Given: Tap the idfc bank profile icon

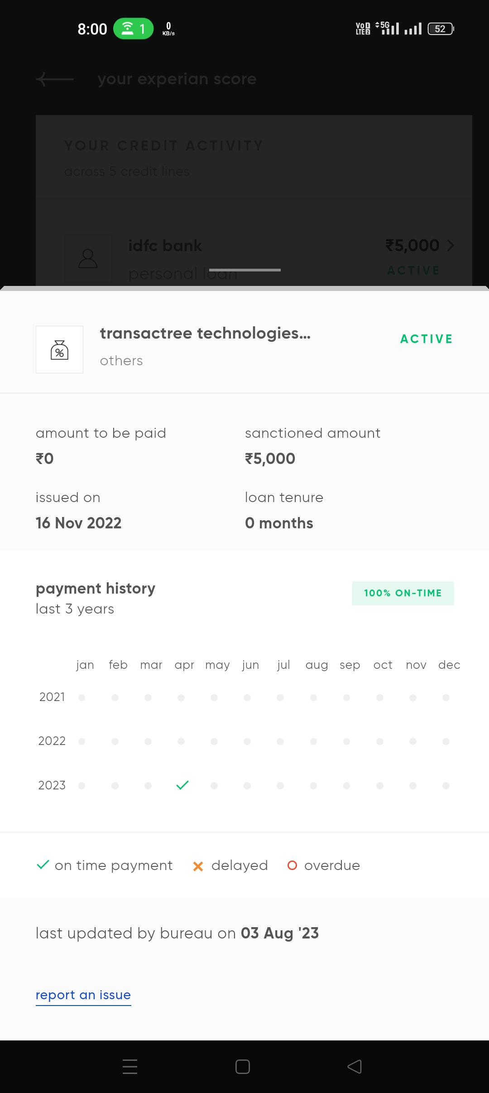Looking at the screenshot, I should click(x=88, y=259).
